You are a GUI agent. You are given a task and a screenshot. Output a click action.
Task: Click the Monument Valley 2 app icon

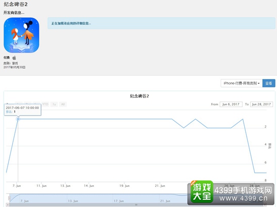(x=21, y=35)
